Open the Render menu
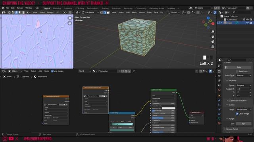This screenshot has width=254, height=142. point(20,8)
